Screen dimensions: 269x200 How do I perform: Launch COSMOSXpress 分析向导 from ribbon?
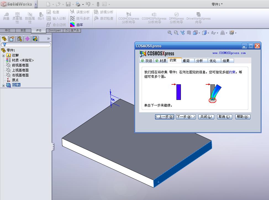point(129,18)
